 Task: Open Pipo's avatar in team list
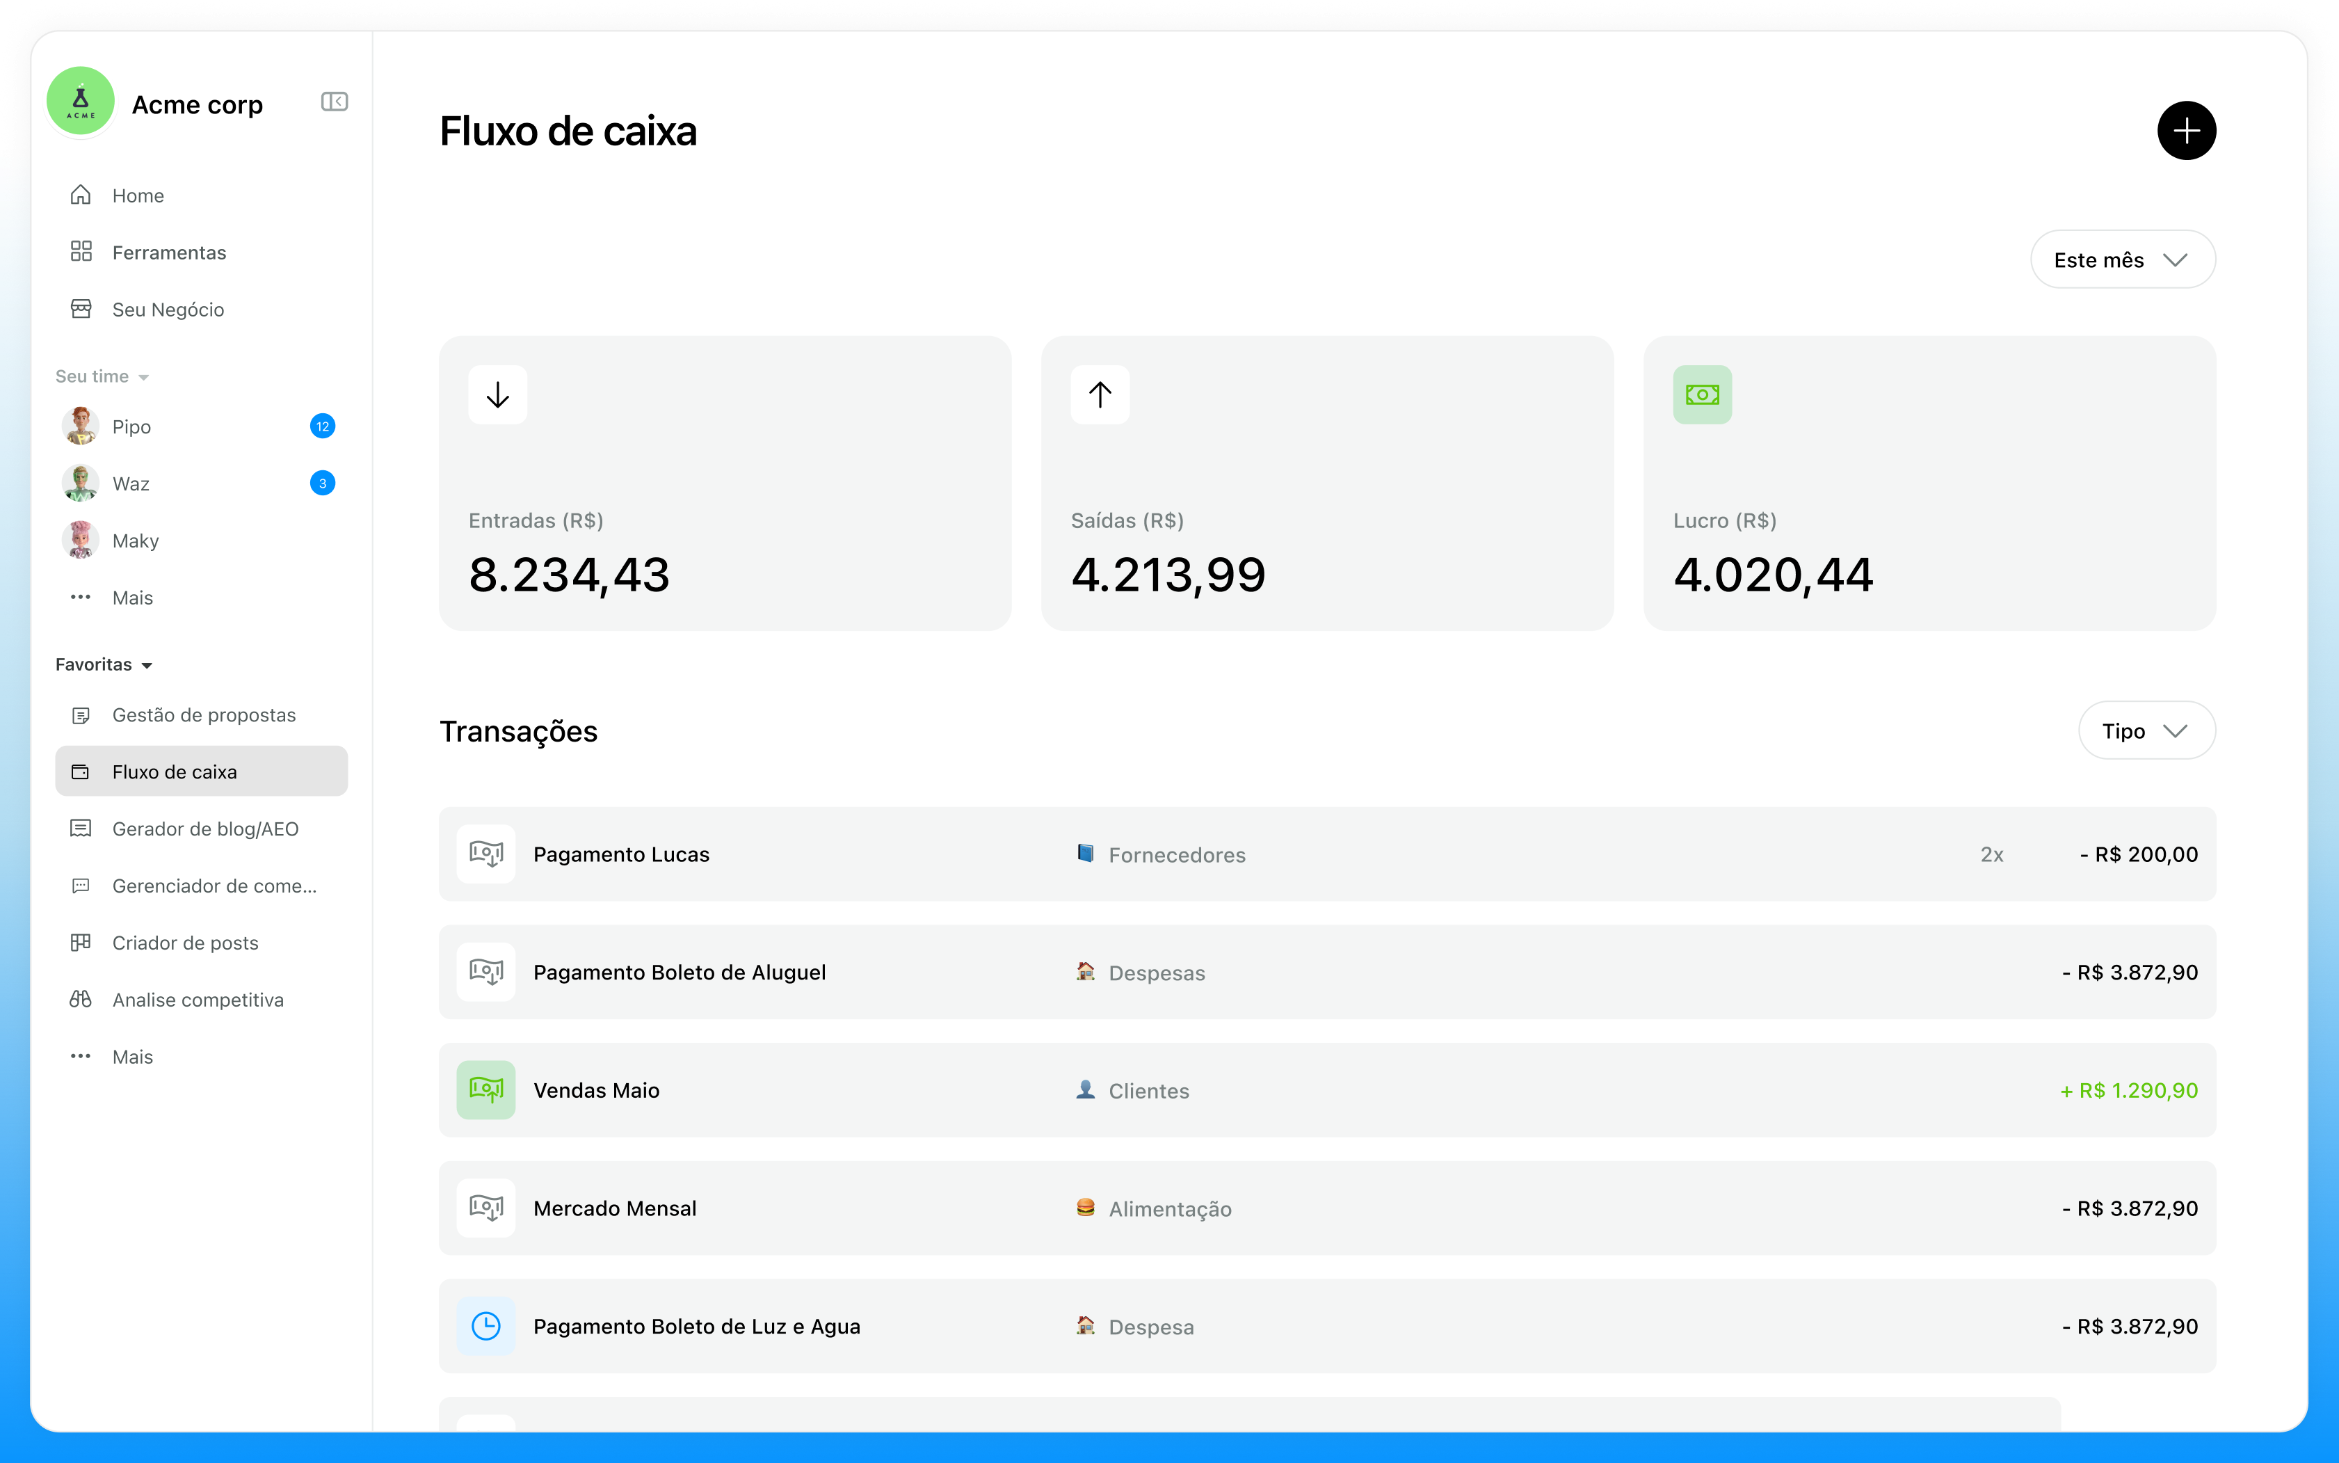(x=80, y=426)
